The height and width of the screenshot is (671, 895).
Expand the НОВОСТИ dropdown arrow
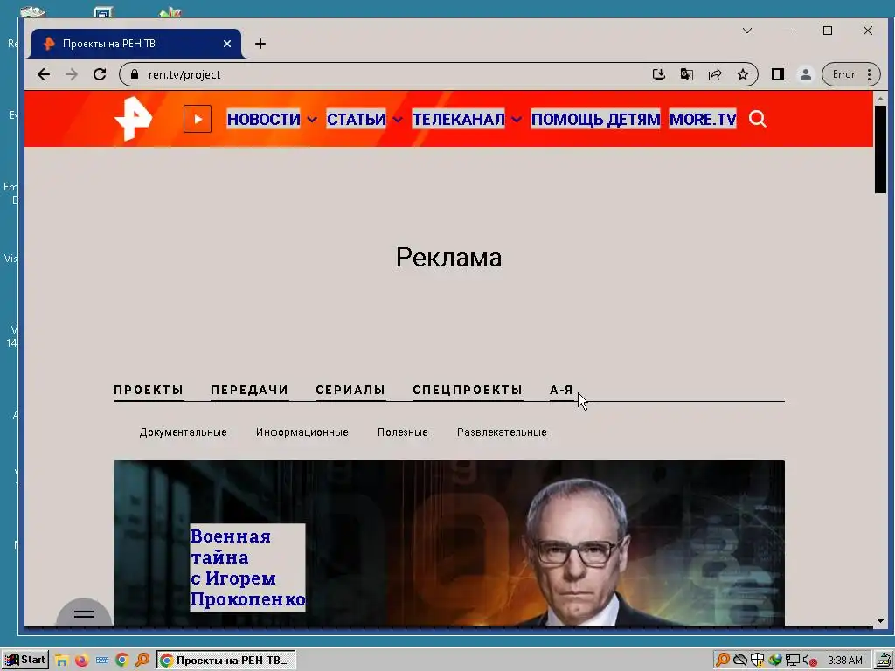point(312,119)
